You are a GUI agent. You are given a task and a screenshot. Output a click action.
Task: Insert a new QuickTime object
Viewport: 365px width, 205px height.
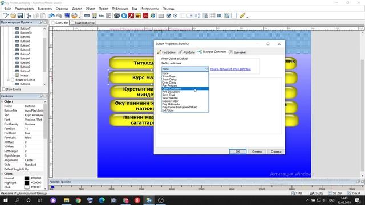(x=124, y=15)
